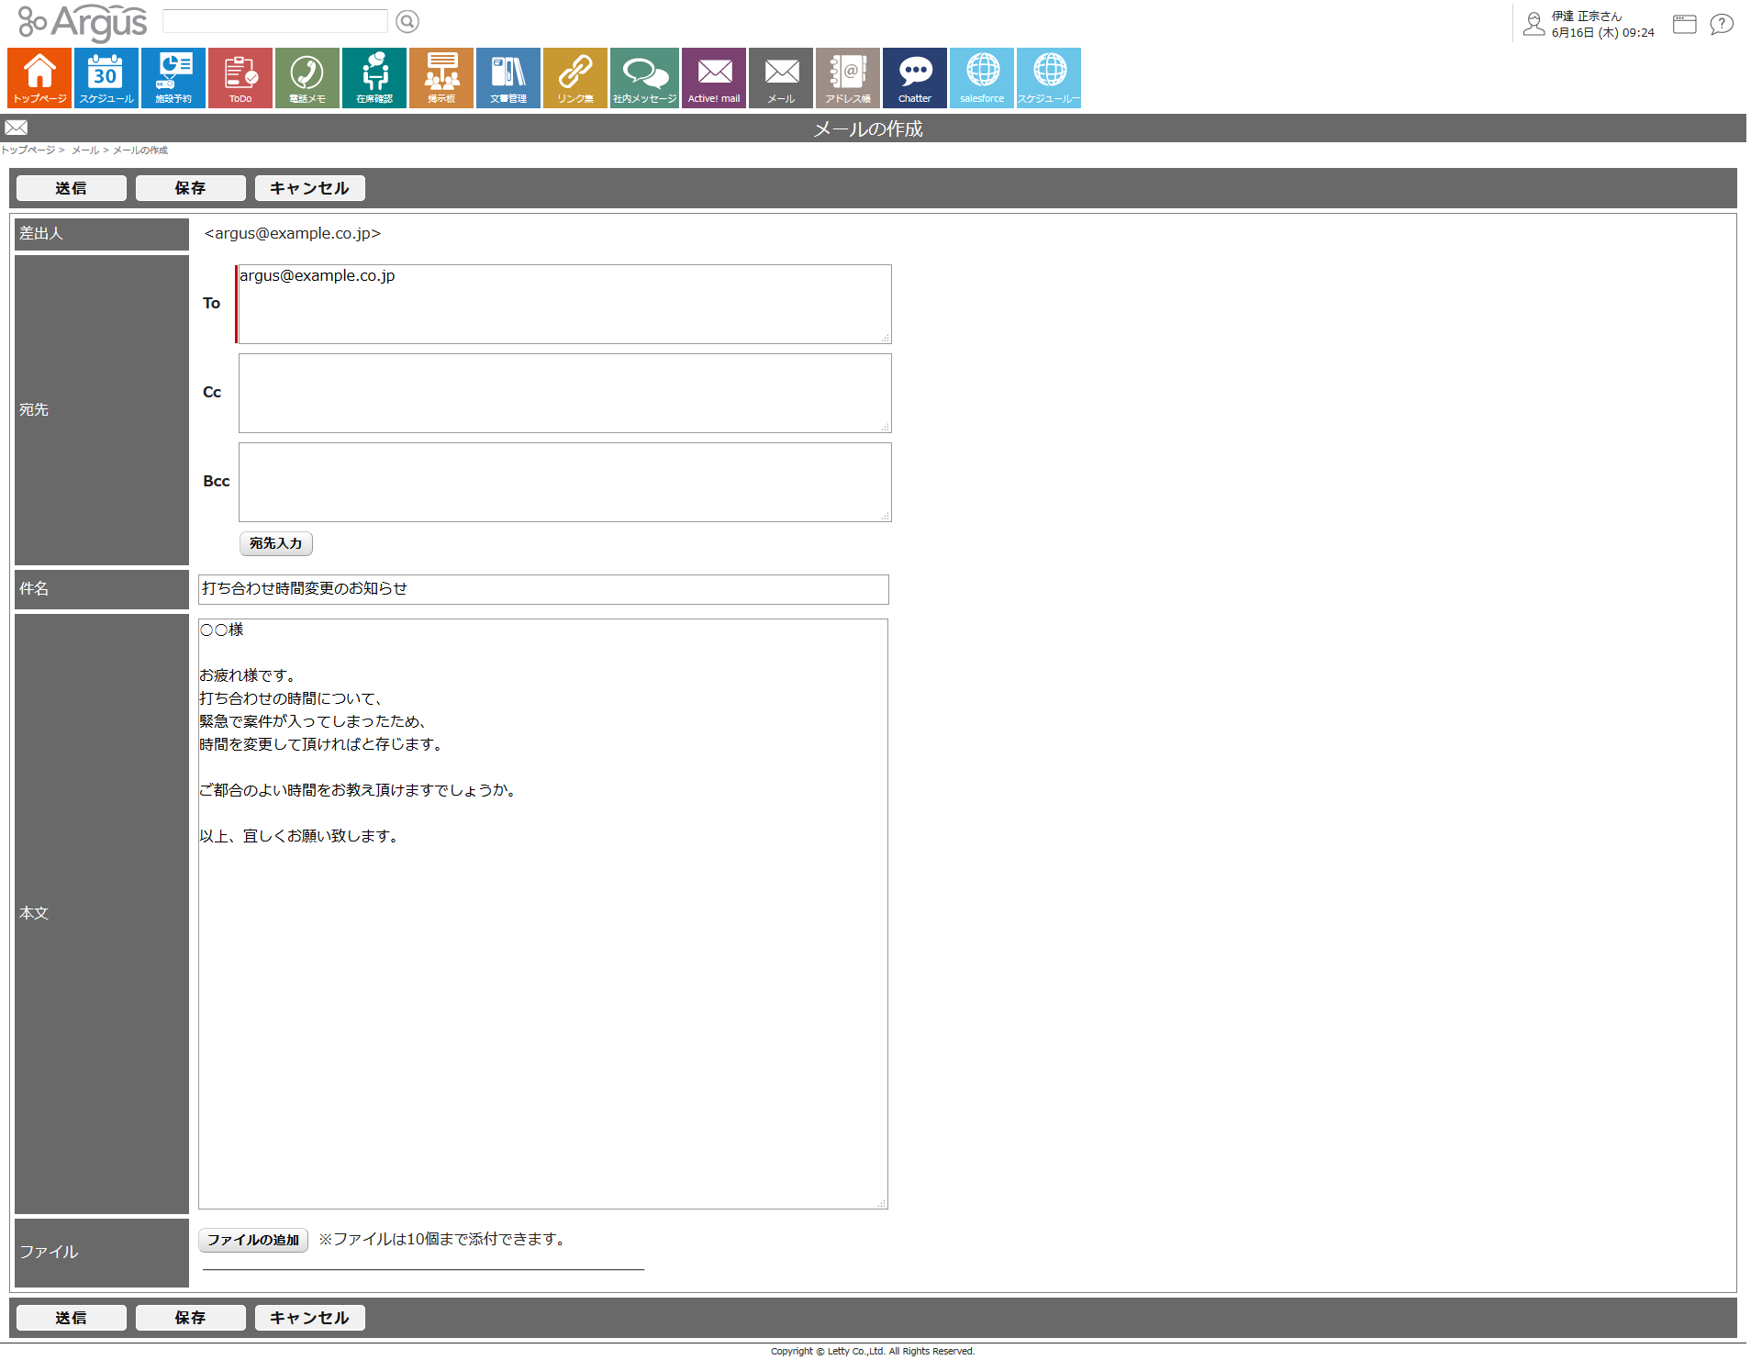Click into the Subject (件名) field
The image size is (1762, 1360).
(543, 589)
